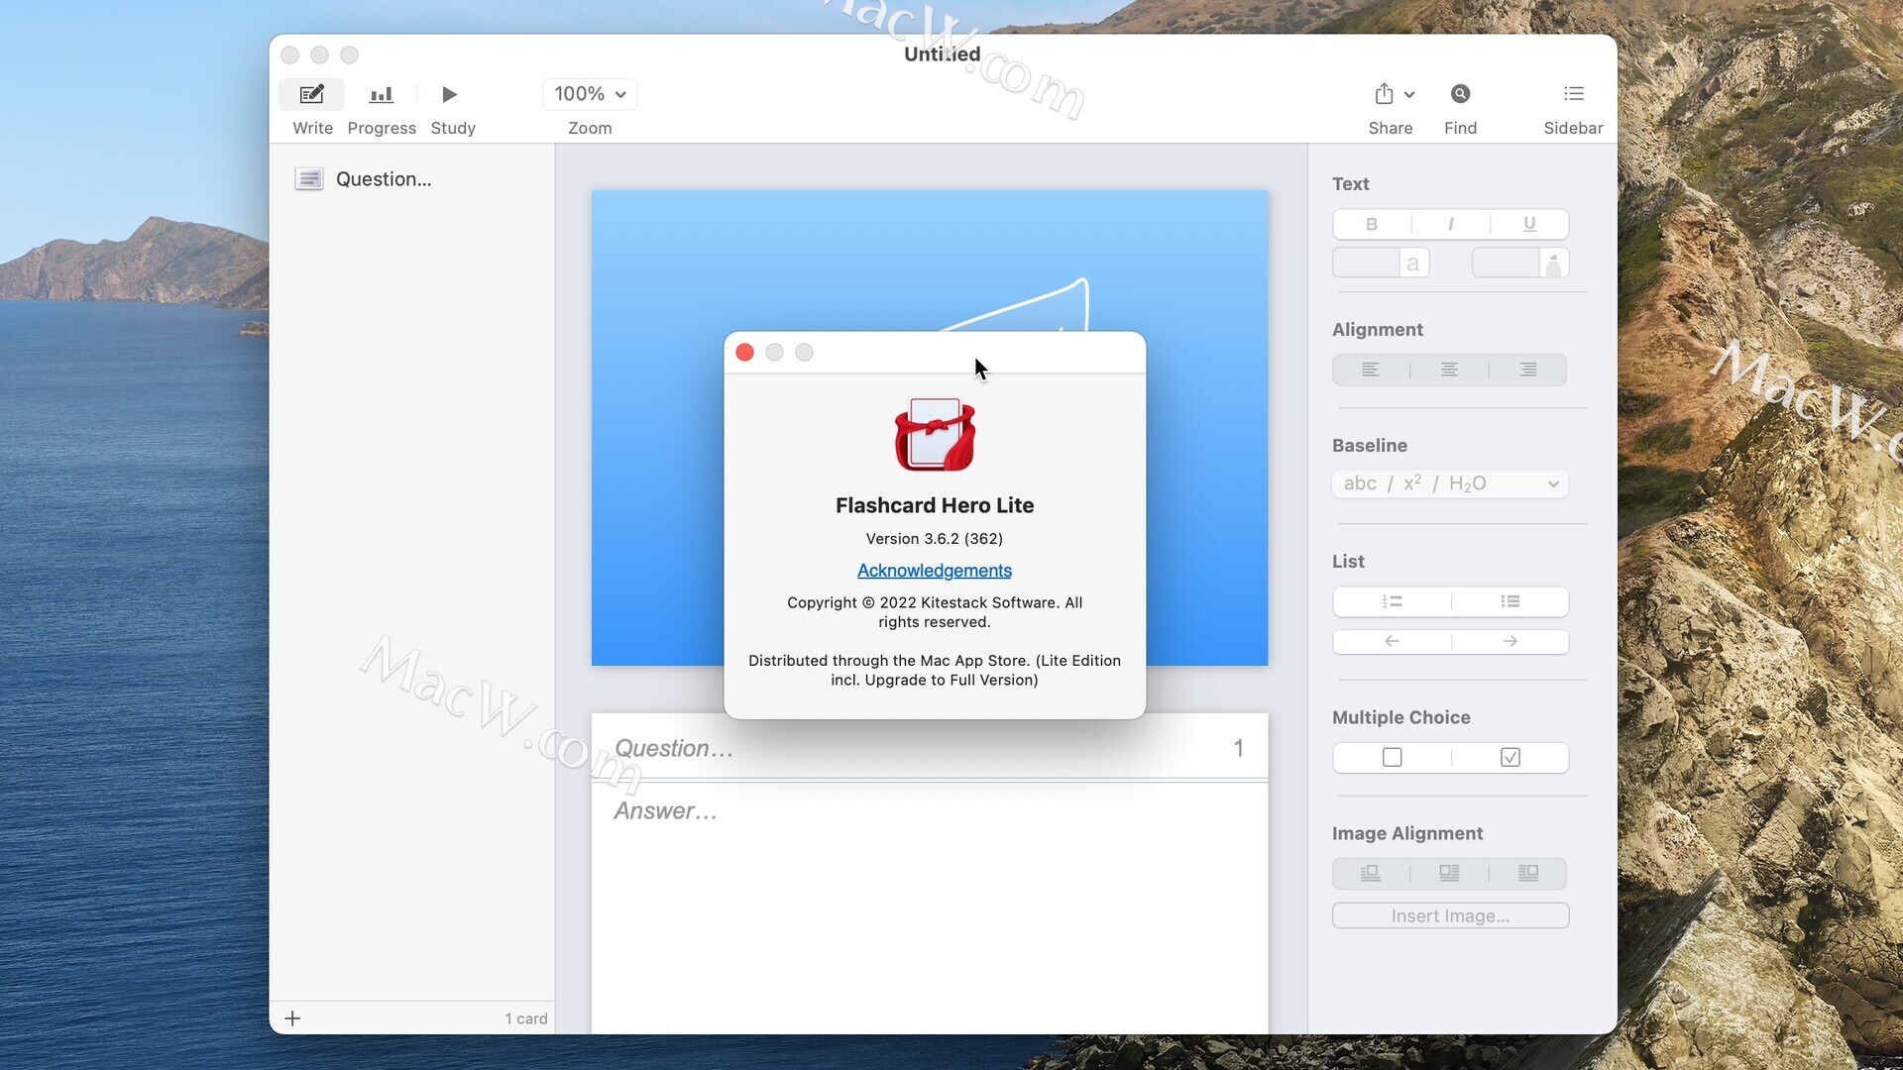The image size is (1903, 1070).
Task: Set second image alignment option
Action: click(x=1449, y=874)
